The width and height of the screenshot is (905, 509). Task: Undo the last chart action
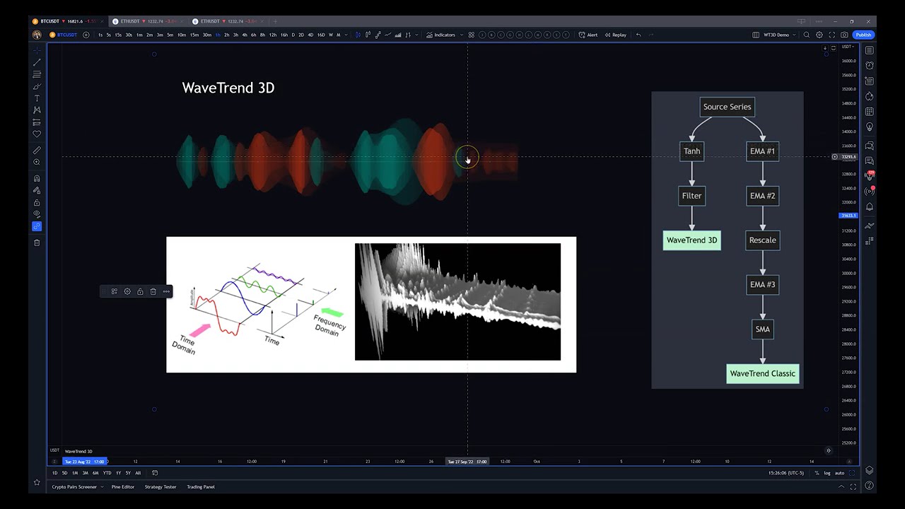click(x=638, y=35)
